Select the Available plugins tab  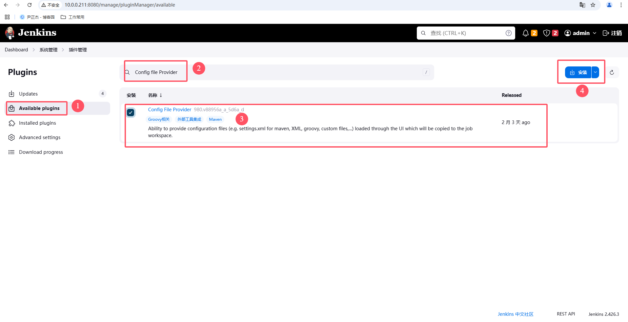pyautogui.click(x=57, y=108)
